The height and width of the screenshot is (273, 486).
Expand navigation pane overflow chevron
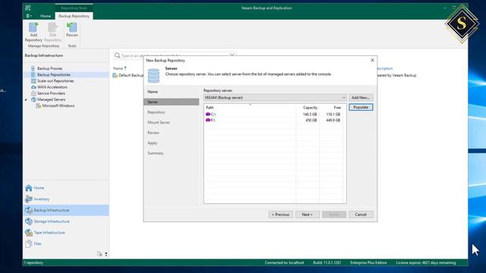pos(106,254)
